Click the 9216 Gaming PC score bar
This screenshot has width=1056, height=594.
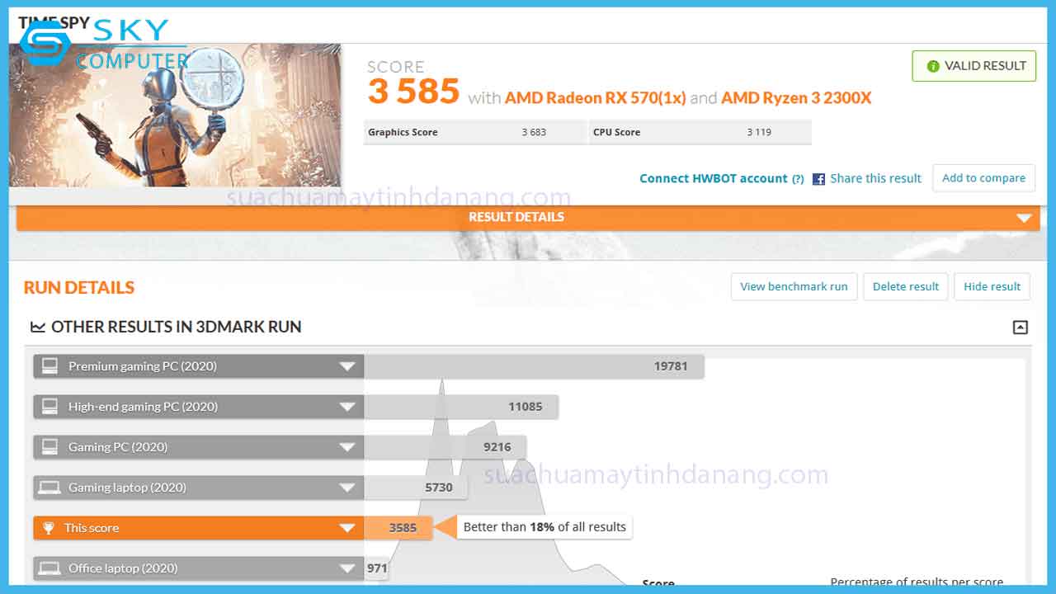445,447
